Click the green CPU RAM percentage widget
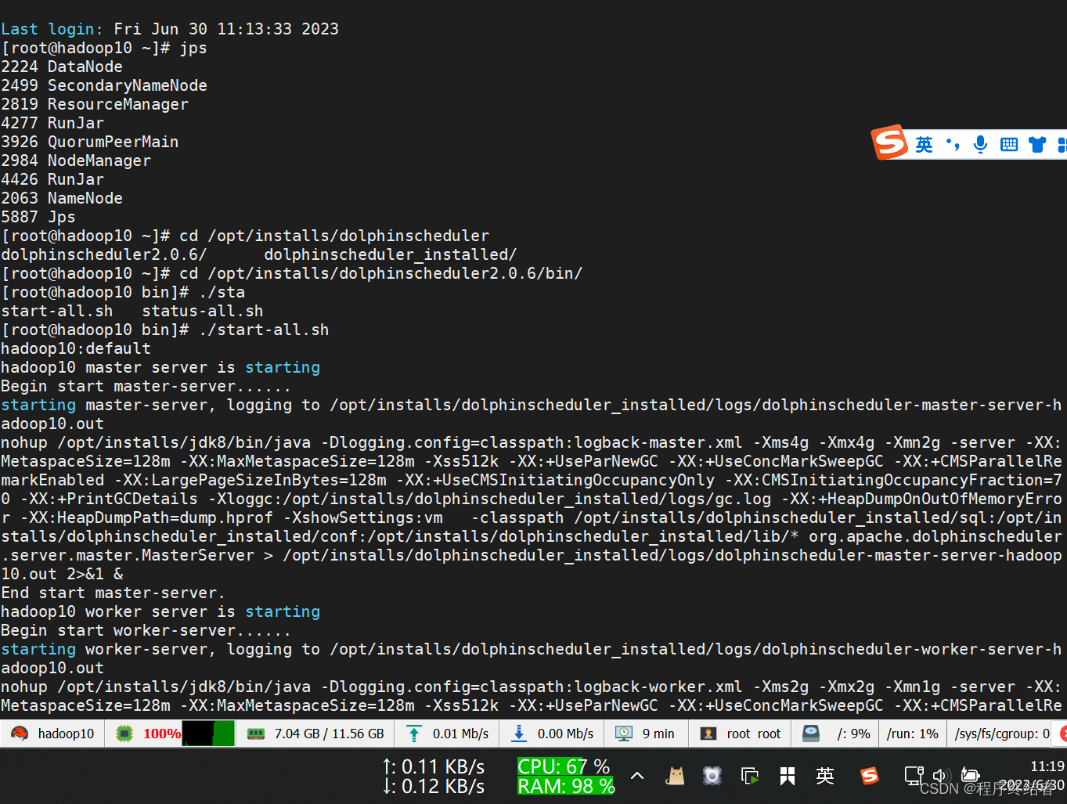 [x=566, y=777]
